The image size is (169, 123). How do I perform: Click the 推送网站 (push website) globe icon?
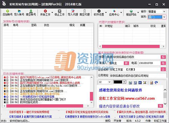tap(131, 11)
